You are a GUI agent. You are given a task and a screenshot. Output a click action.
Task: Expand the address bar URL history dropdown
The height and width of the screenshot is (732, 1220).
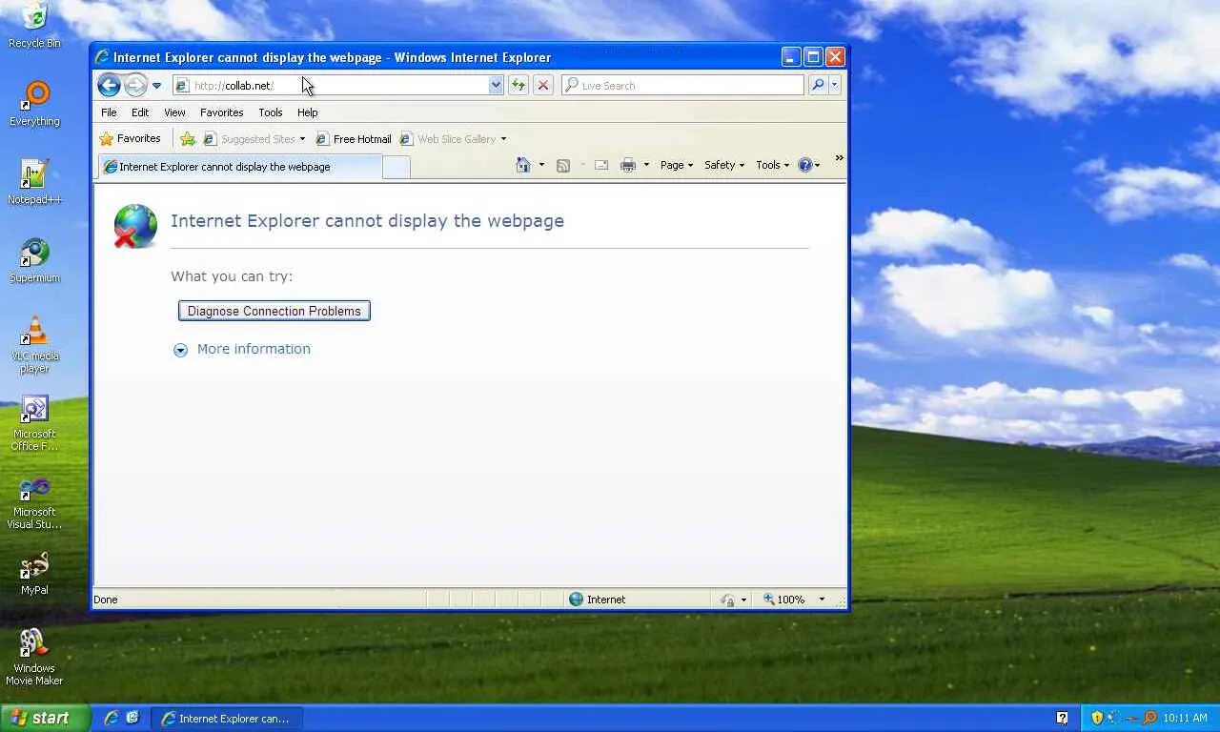(496, 85)
